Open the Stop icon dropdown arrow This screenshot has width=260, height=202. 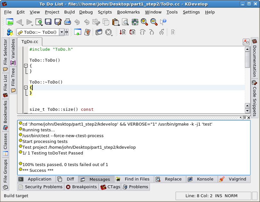coord(112,35)
